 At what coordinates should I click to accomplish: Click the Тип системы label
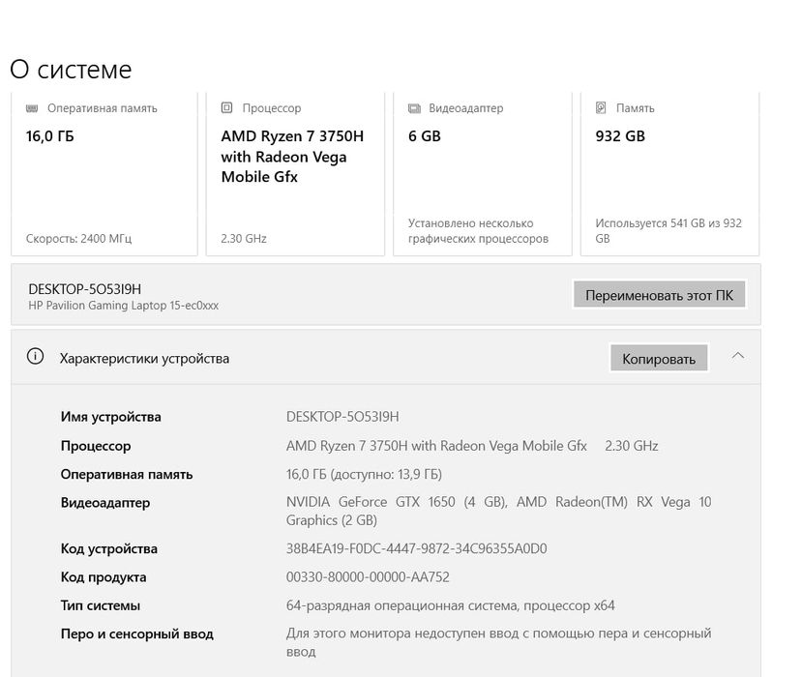point(101,605)
